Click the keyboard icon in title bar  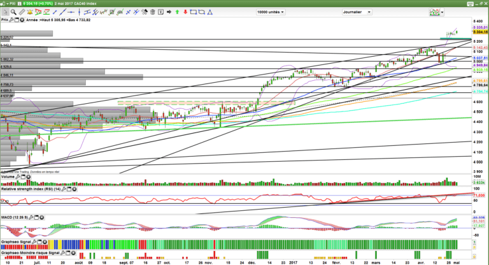click(x=471, y=3)
